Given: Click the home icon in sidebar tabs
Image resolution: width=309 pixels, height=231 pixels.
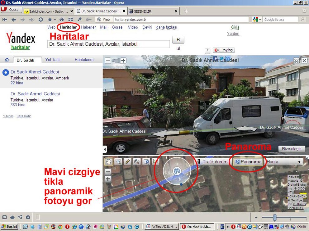Looking at the screenshot, I should click(x=7, y=60).
